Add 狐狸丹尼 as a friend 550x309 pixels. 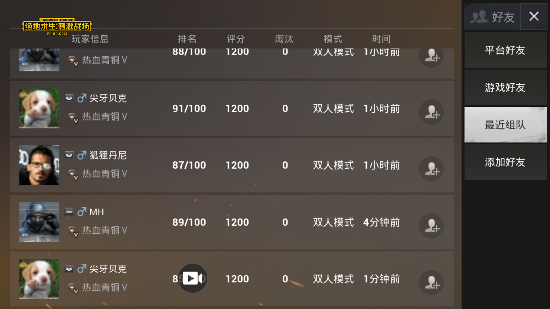(431, 169)
